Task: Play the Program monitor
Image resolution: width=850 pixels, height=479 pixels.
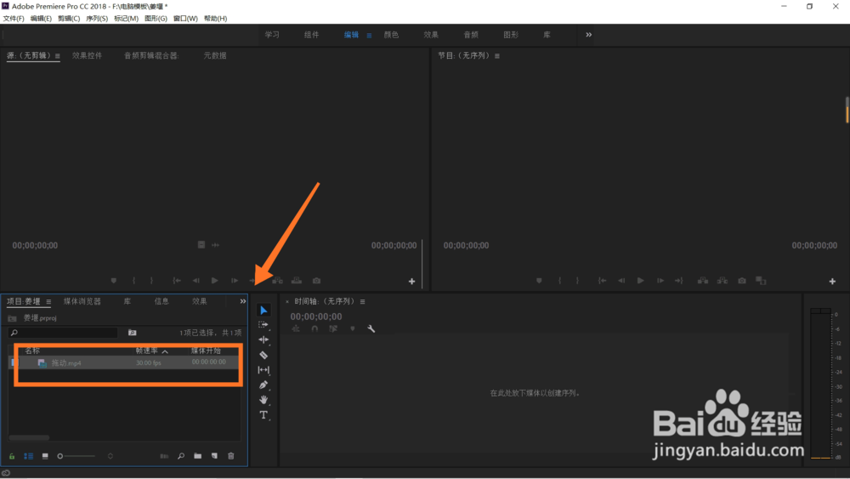Action: (641, 281)
